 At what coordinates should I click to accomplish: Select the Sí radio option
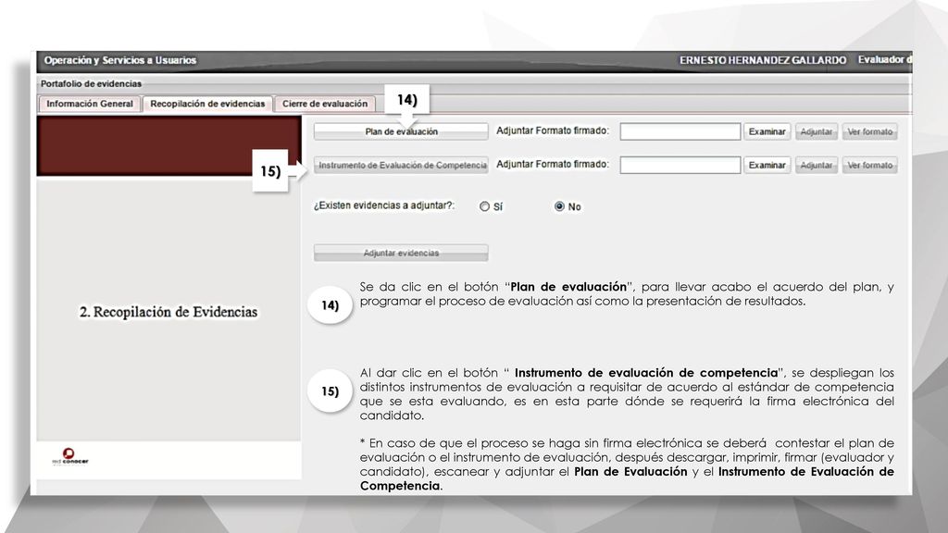484,206
